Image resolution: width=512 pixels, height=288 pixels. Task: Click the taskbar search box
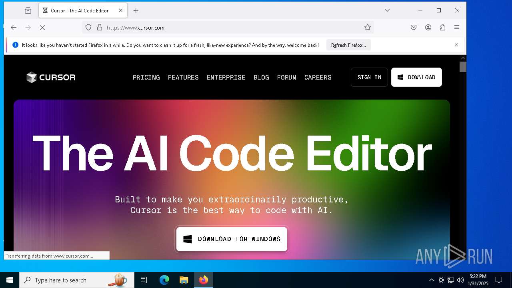coord(77,280)
